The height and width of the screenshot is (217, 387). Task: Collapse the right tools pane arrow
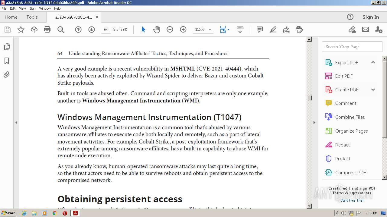pyautogui.click(x=314, y=122)
